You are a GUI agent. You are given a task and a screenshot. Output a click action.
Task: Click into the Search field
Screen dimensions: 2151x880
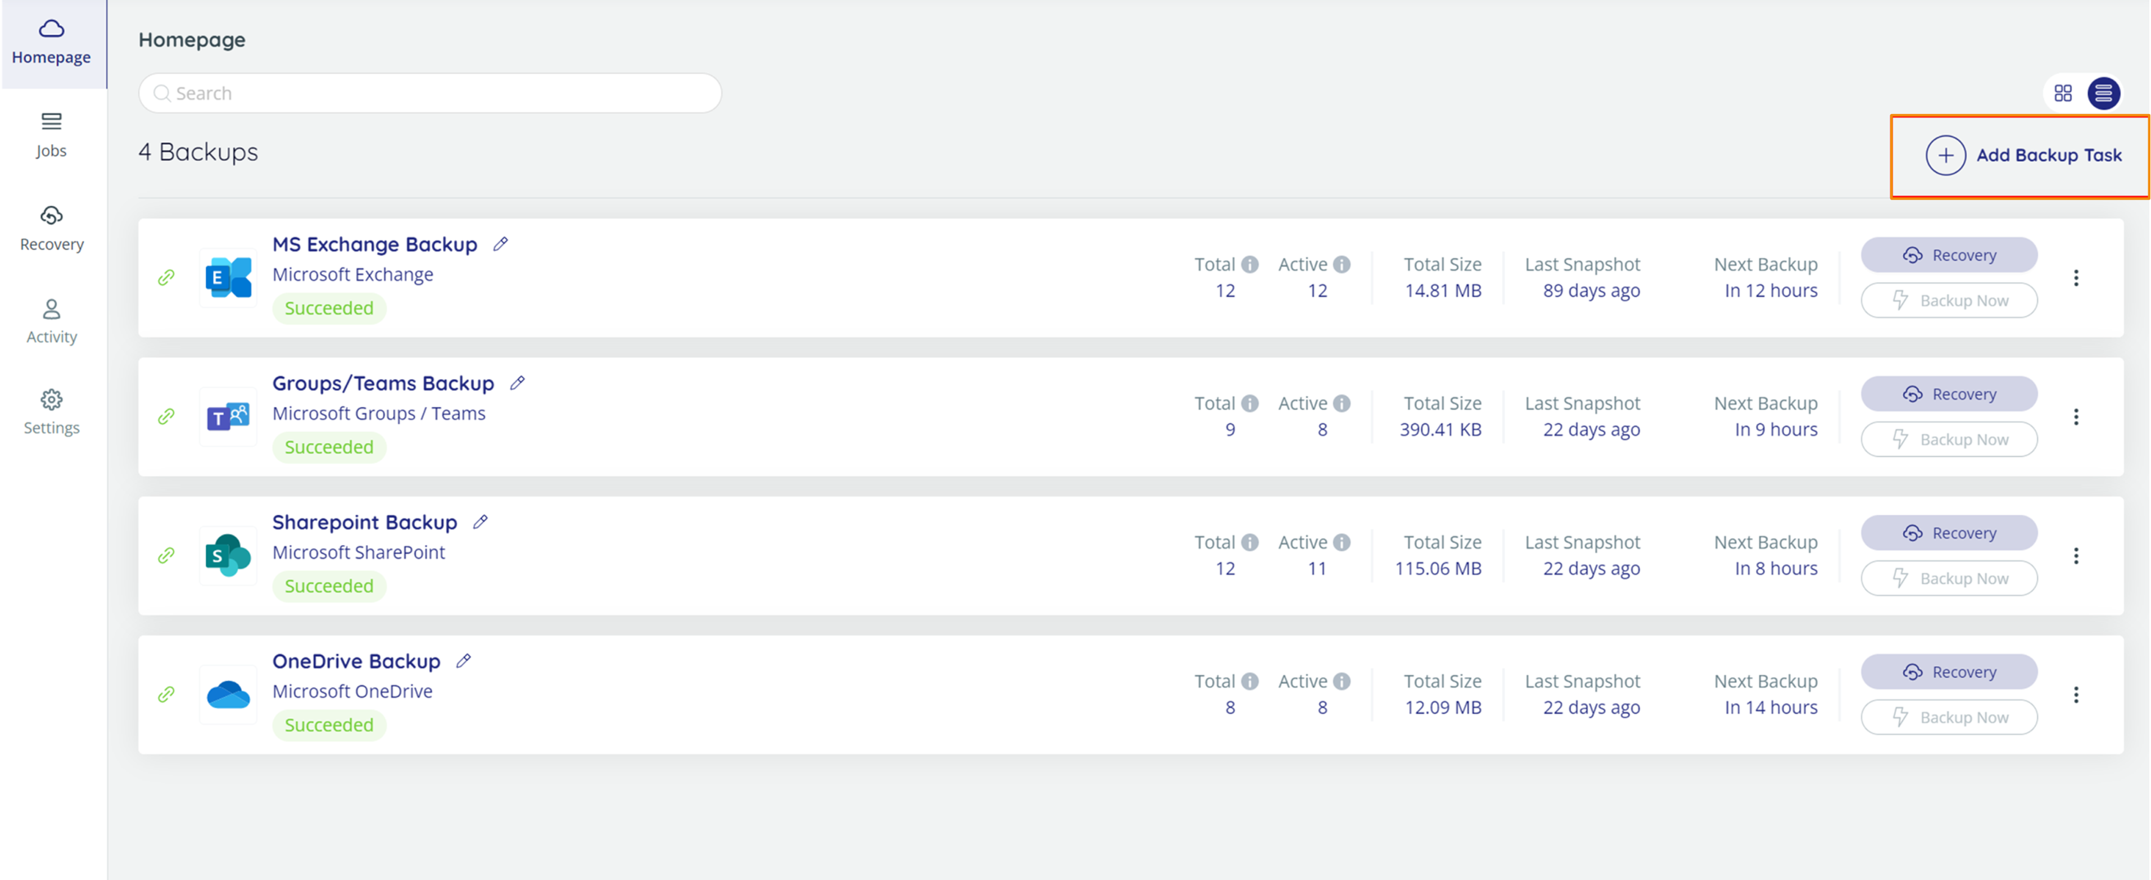pyautogui.click(x=430, y=93)
